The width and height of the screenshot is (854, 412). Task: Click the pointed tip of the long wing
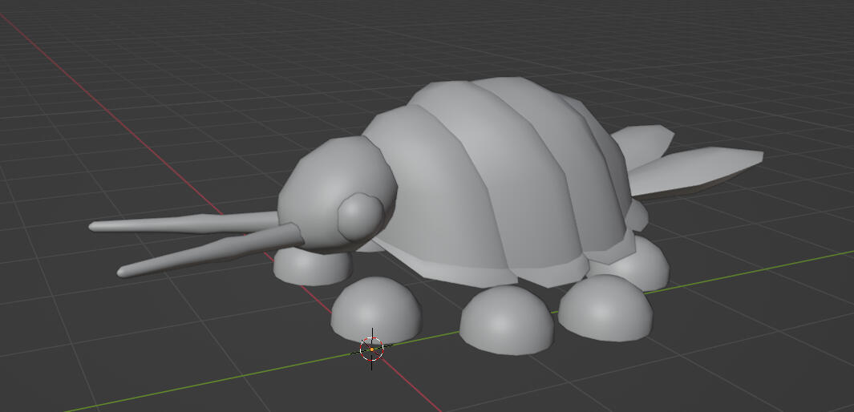pyautogui.click(x=758, y=156)
